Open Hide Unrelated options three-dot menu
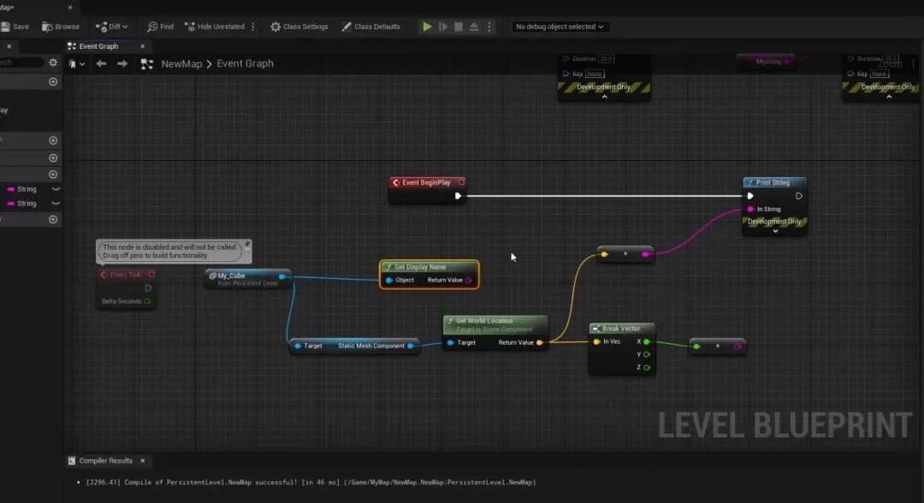Screen dimensions: 924x503 pyautogui.click(x=253, y=27)
